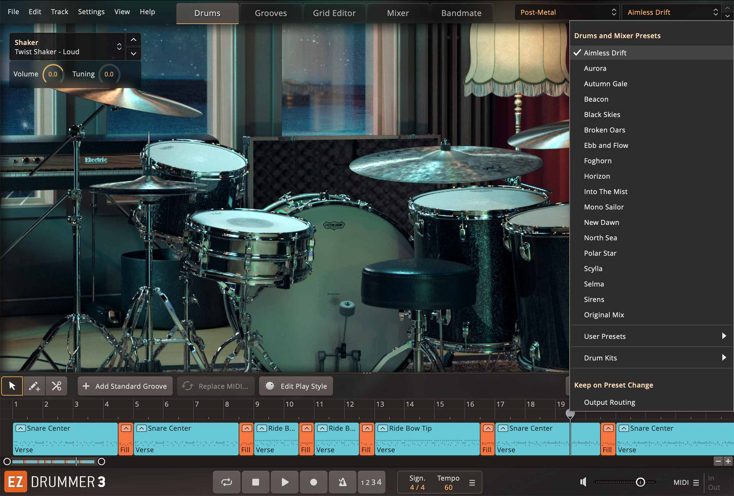Click the Replace MIDI button
Viewport: 734px width, 496px height.
(216, 386)
